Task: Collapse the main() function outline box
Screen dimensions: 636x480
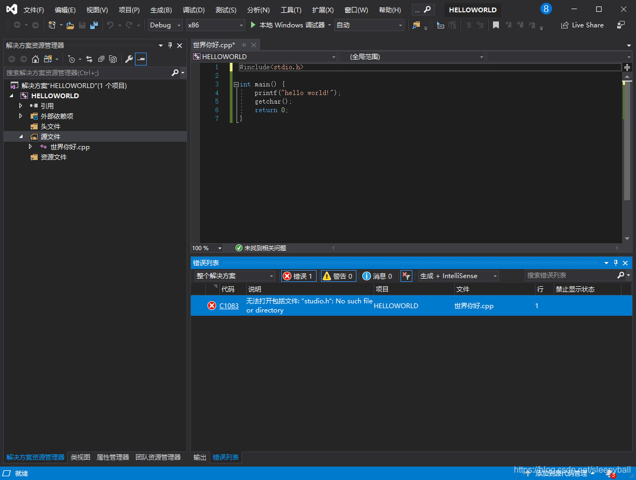Action: pos(236,85)
